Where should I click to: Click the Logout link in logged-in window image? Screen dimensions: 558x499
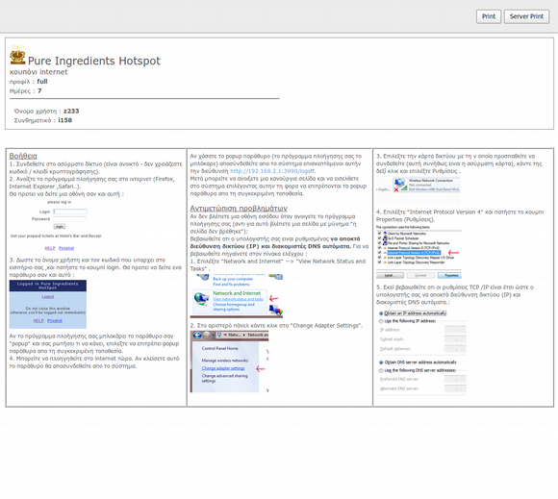point(48,297)
